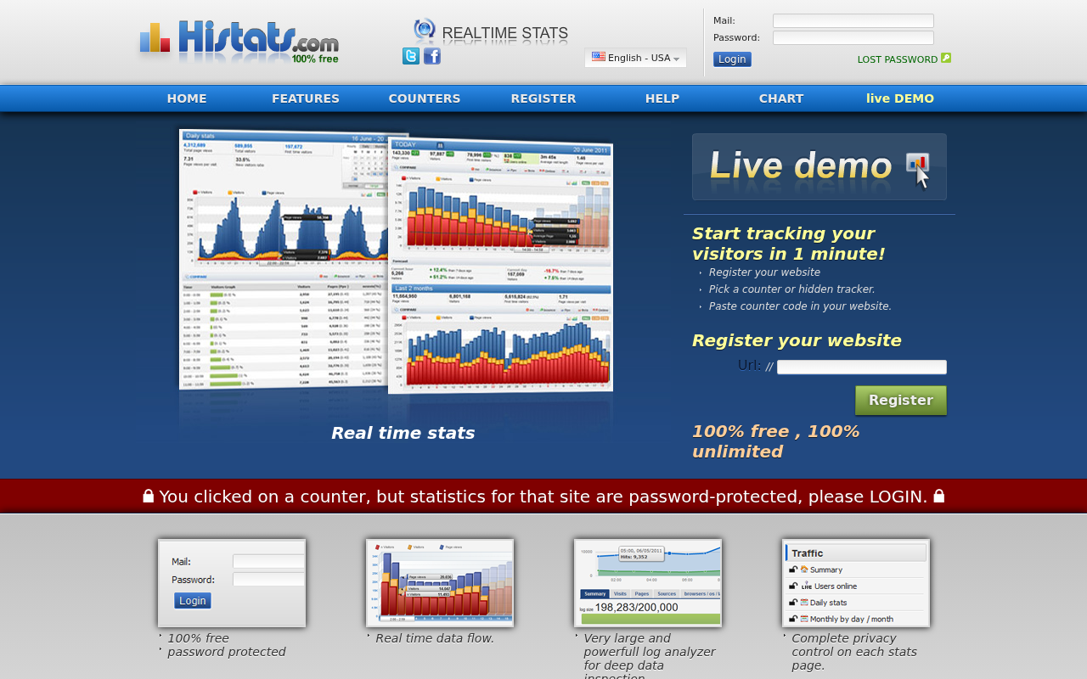Go to the HOME menu item
The width and height of the screenshot is (1087, 679).
pyautogui.click(x=187, y=98)
